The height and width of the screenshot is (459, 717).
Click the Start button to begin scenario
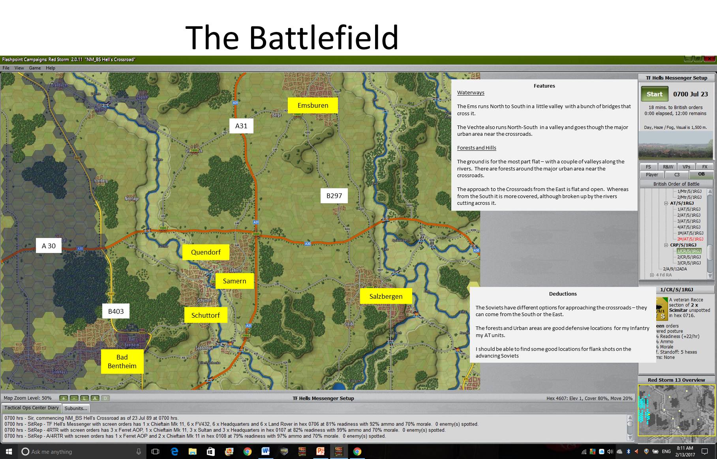pos(654,94)
